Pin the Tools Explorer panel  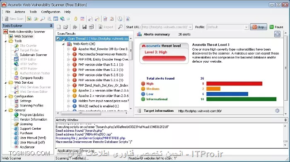[x=51, y=26]
